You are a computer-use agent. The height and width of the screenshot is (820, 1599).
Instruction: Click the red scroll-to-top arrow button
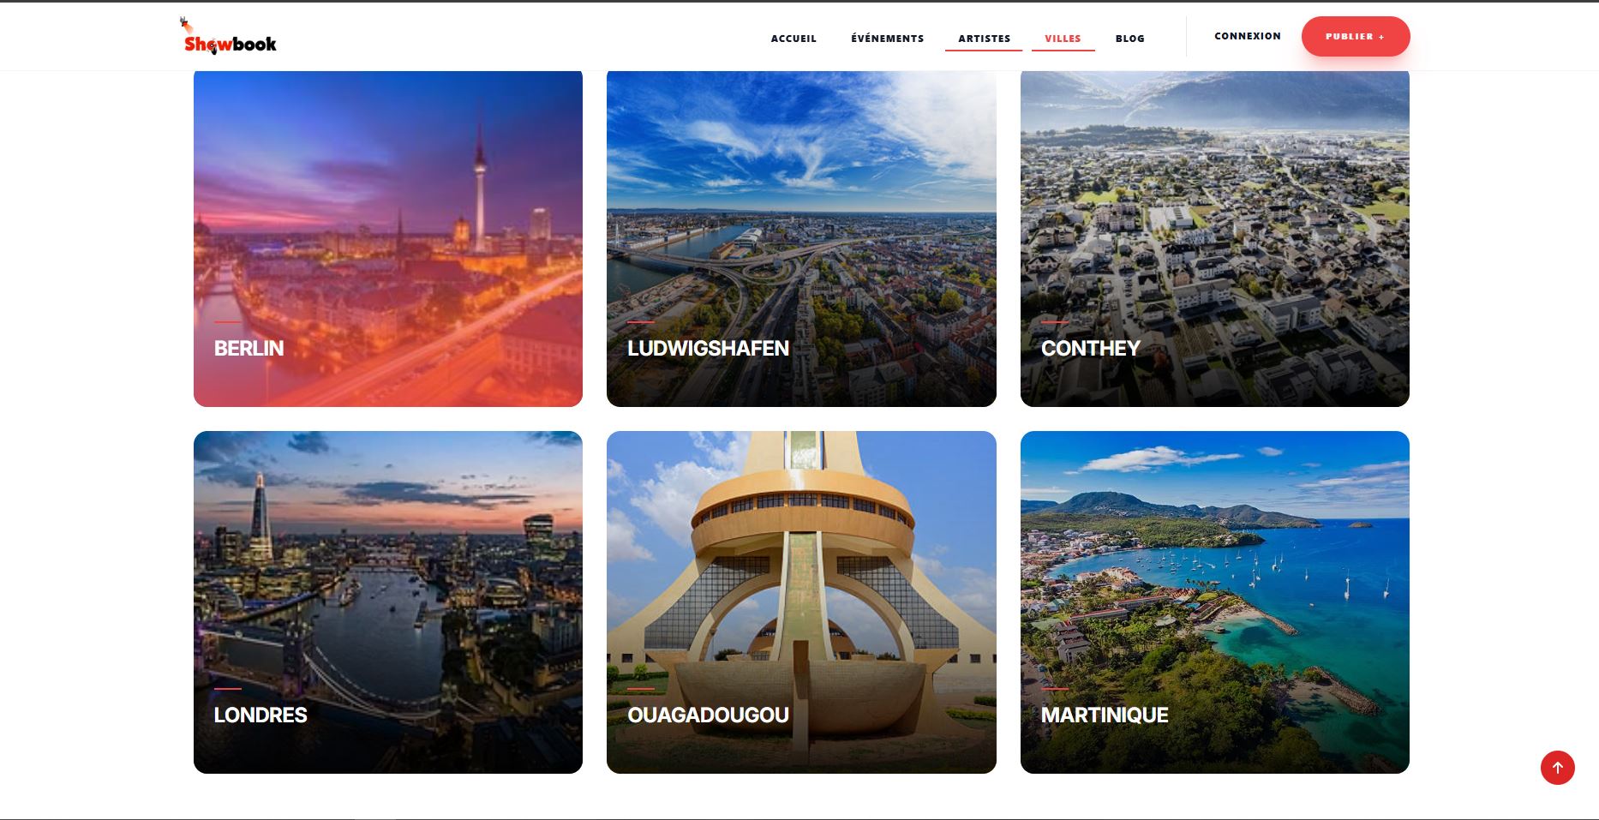[x=1557, y=768]
